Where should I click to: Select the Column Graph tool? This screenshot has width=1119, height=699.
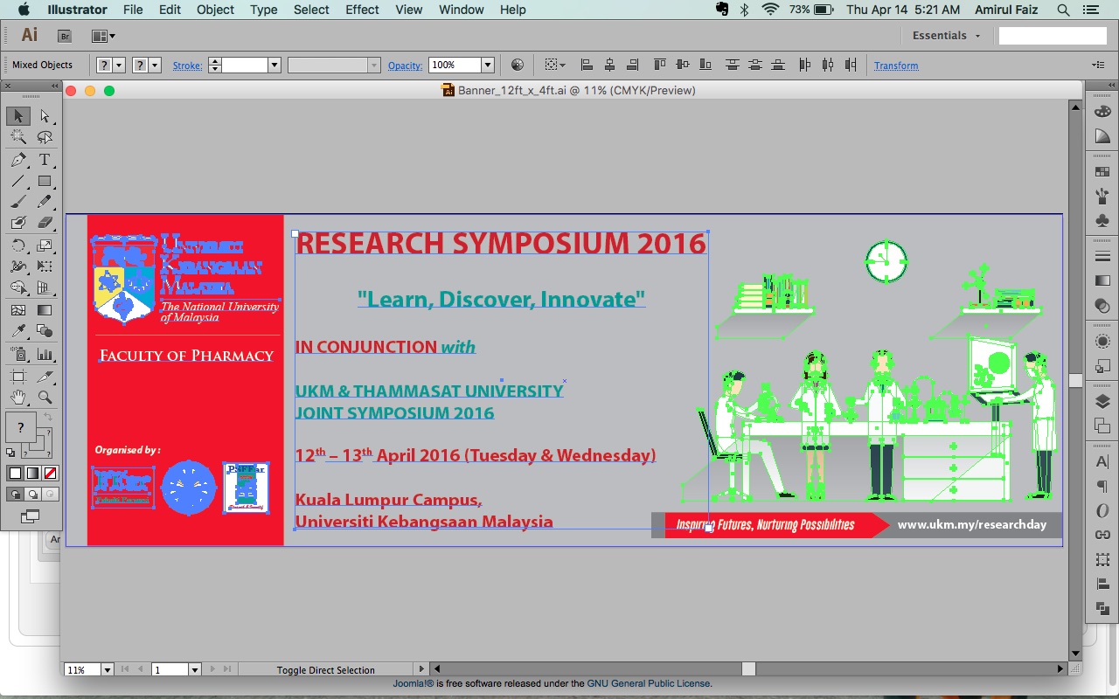point(45,354)
